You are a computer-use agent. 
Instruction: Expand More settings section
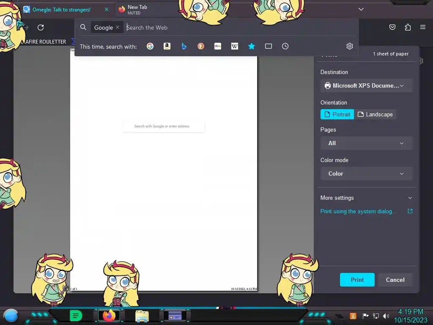click(367, 198)
